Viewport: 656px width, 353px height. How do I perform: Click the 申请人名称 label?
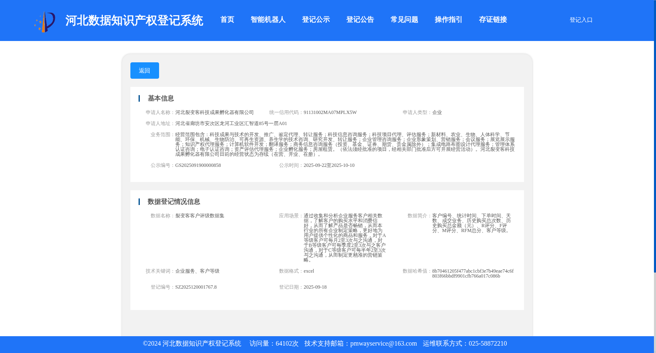[x=160, y=112]
